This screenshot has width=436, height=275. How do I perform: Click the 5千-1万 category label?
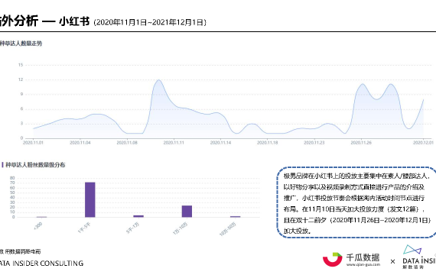pyautogui.click(x=132, y=228)
